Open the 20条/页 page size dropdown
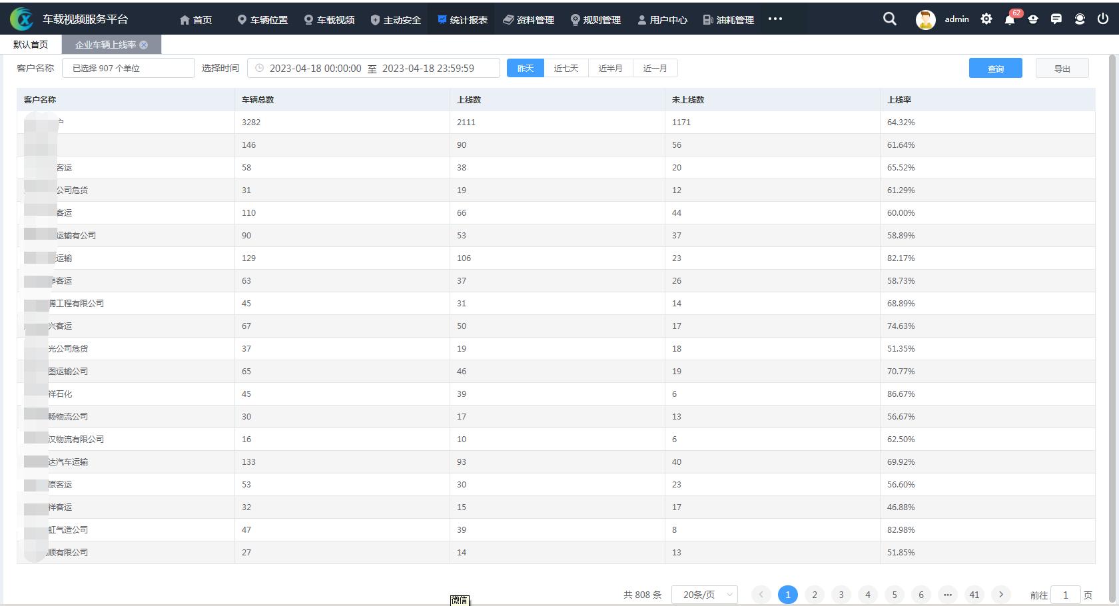The image size is (1119, 606). [x=704, y=594]
